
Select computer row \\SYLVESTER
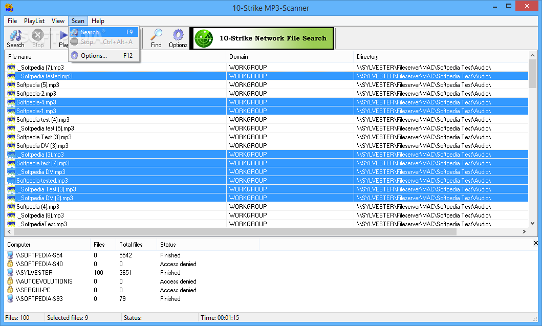(132, 273)
